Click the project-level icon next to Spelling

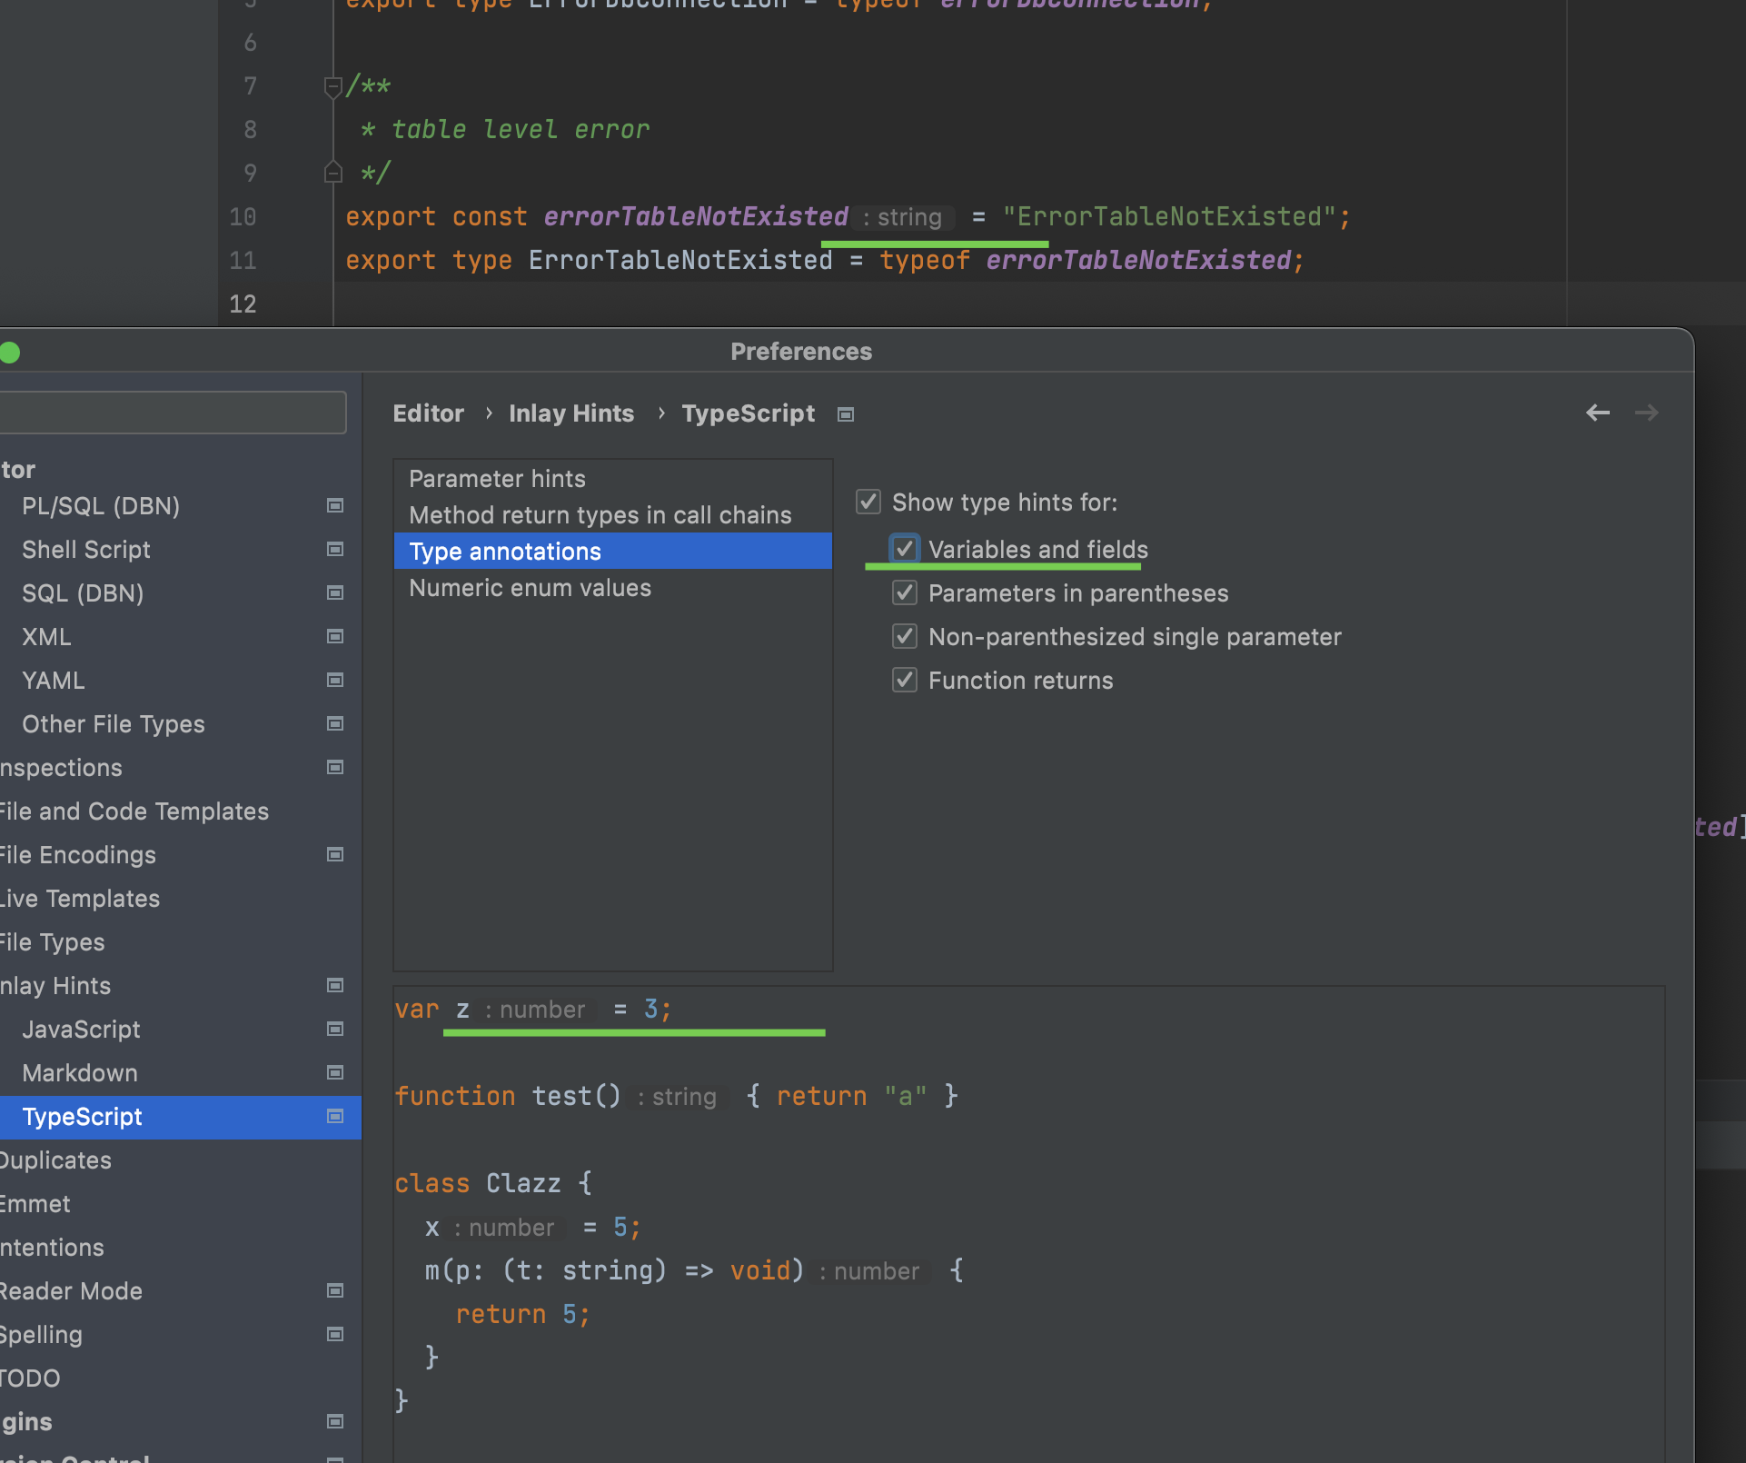335,1334
